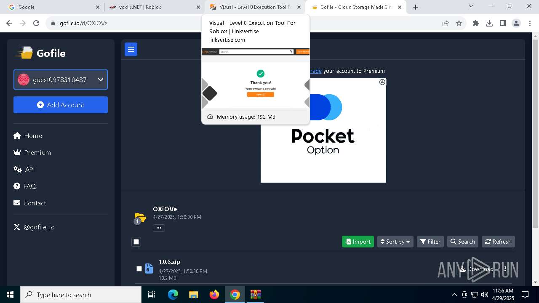
Task: Click the taskbar search box
Action: pos(81,295)
